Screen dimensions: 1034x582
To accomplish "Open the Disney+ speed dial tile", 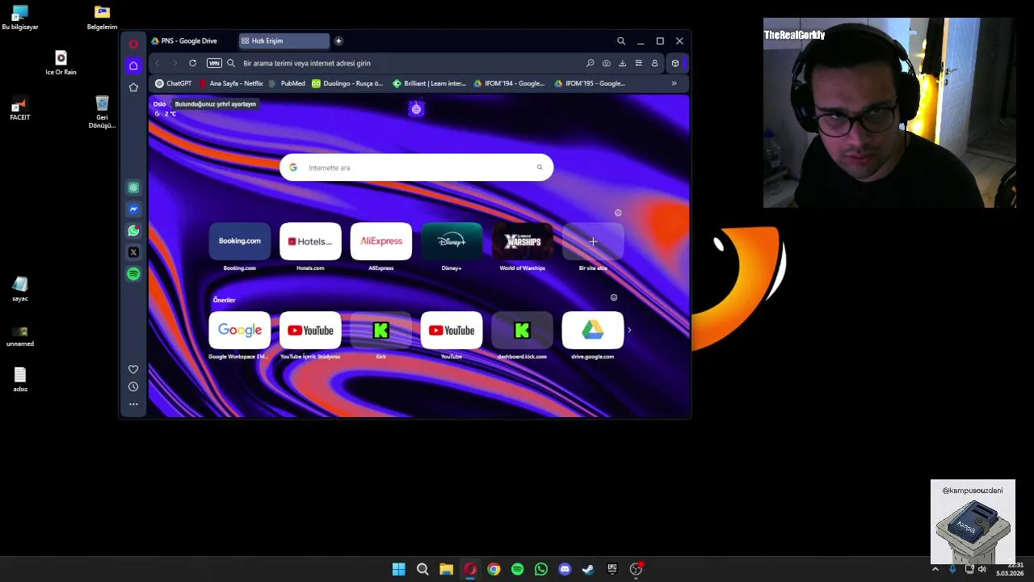I will click(x=452, y=241).
